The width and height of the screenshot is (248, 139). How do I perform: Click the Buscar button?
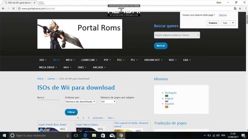pyautogui.click(x=161, y=46)
